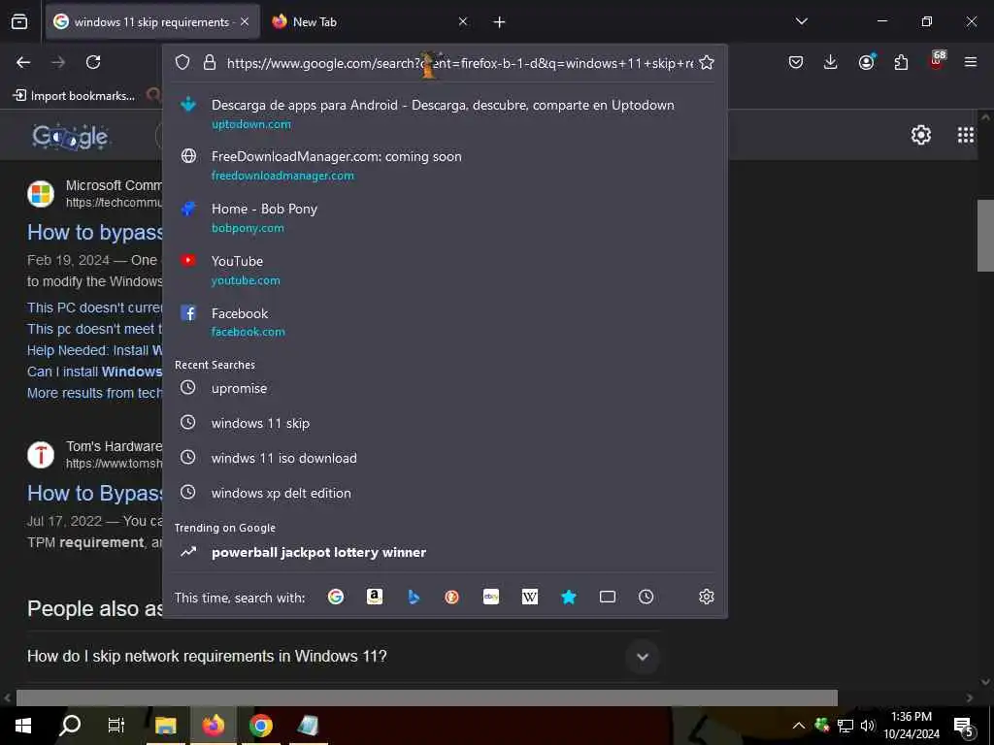Open Windows Start menu

pos(23,726)
